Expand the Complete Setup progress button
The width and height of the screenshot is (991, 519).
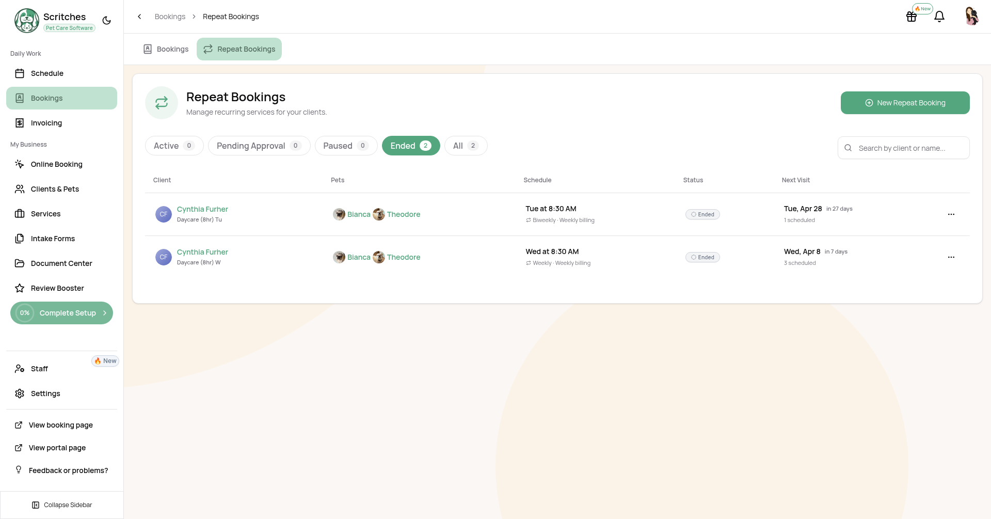[61, 313]
